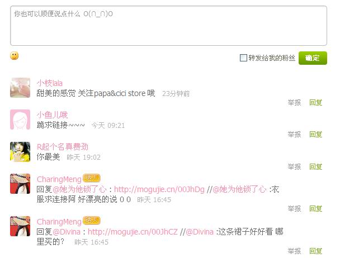Click the 达人 badge on last CharingMeng comment

click(91, 221)
